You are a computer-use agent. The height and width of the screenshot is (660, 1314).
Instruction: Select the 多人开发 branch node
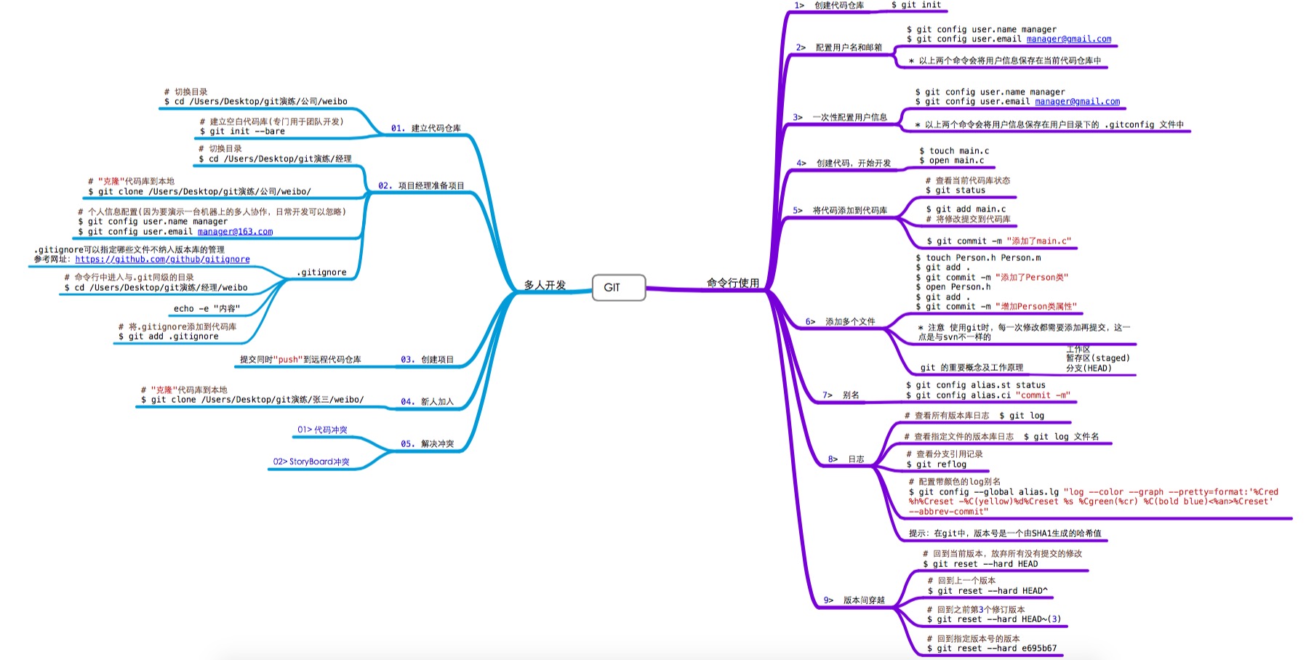[x=545, y=285]
